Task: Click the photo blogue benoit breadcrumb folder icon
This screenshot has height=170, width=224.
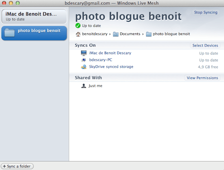Action: (x=149, y=34)
